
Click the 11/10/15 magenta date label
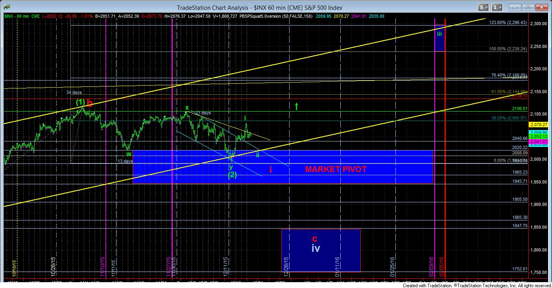[102, 267]
